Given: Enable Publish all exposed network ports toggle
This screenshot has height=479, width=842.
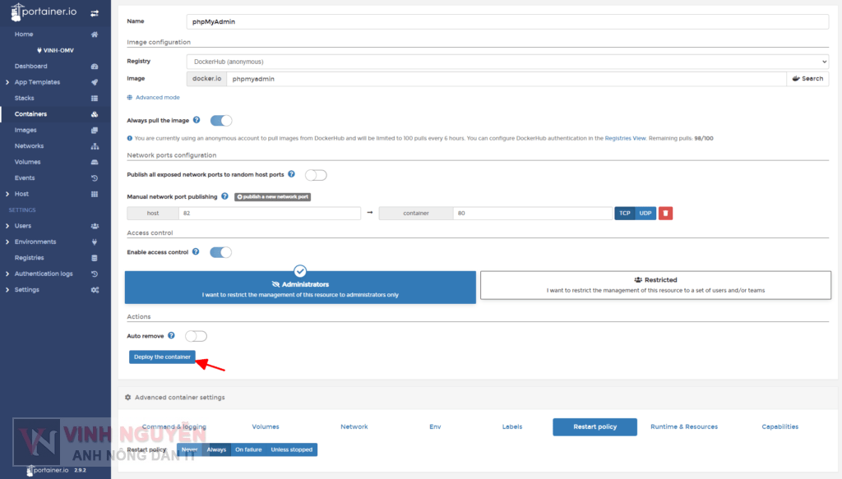Looking at the screenshot, I should tap(315, 174).
